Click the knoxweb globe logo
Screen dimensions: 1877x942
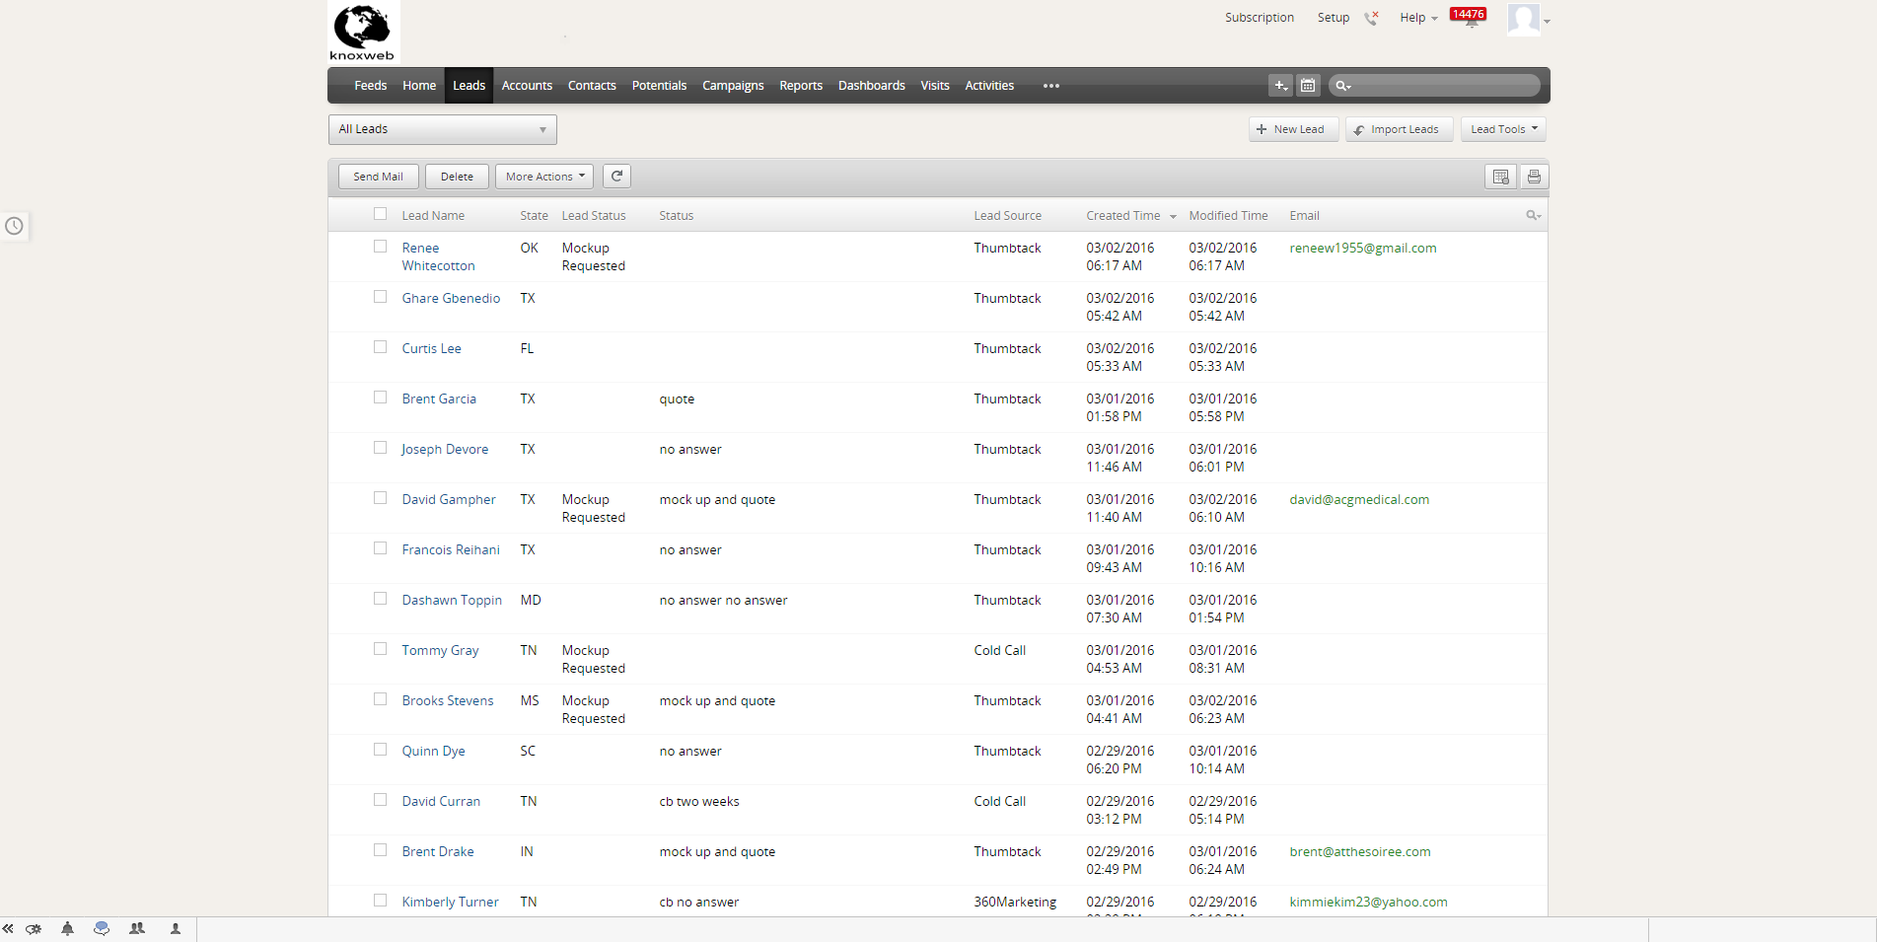coord(363,33)
